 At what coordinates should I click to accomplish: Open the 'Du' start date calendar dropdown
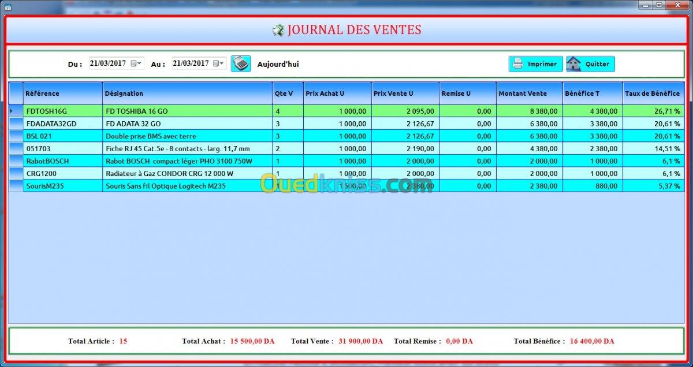(136, 63)
